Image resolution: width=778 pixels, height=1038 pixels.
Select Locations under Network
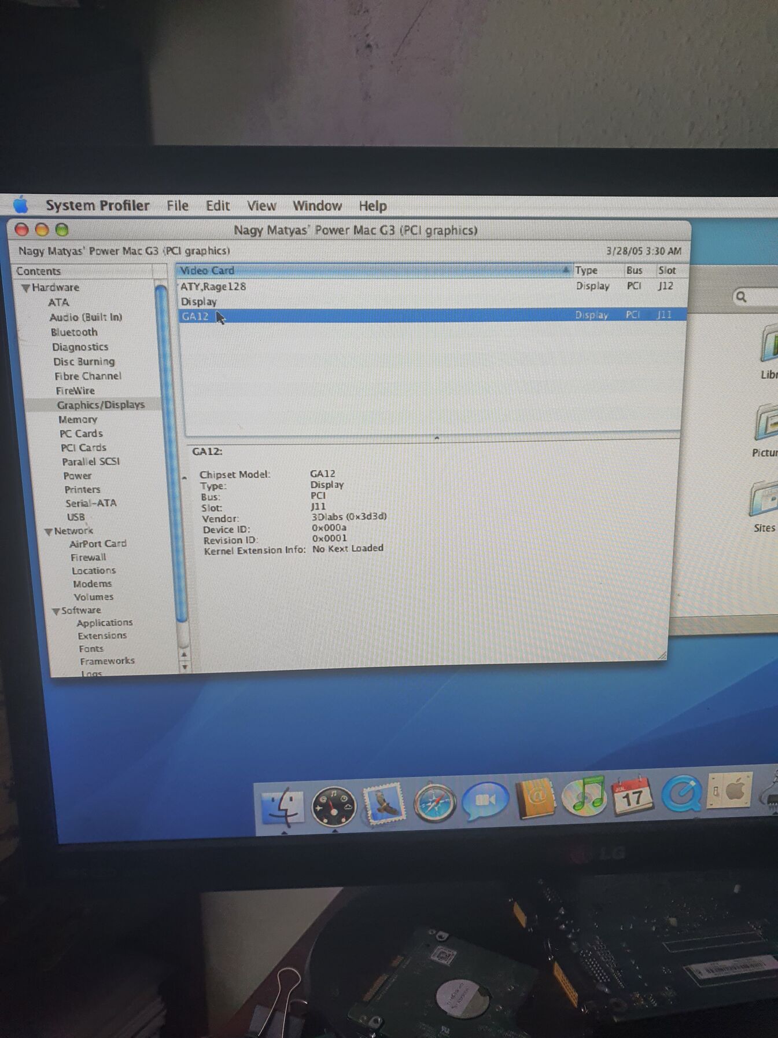[x=94, y=571]
